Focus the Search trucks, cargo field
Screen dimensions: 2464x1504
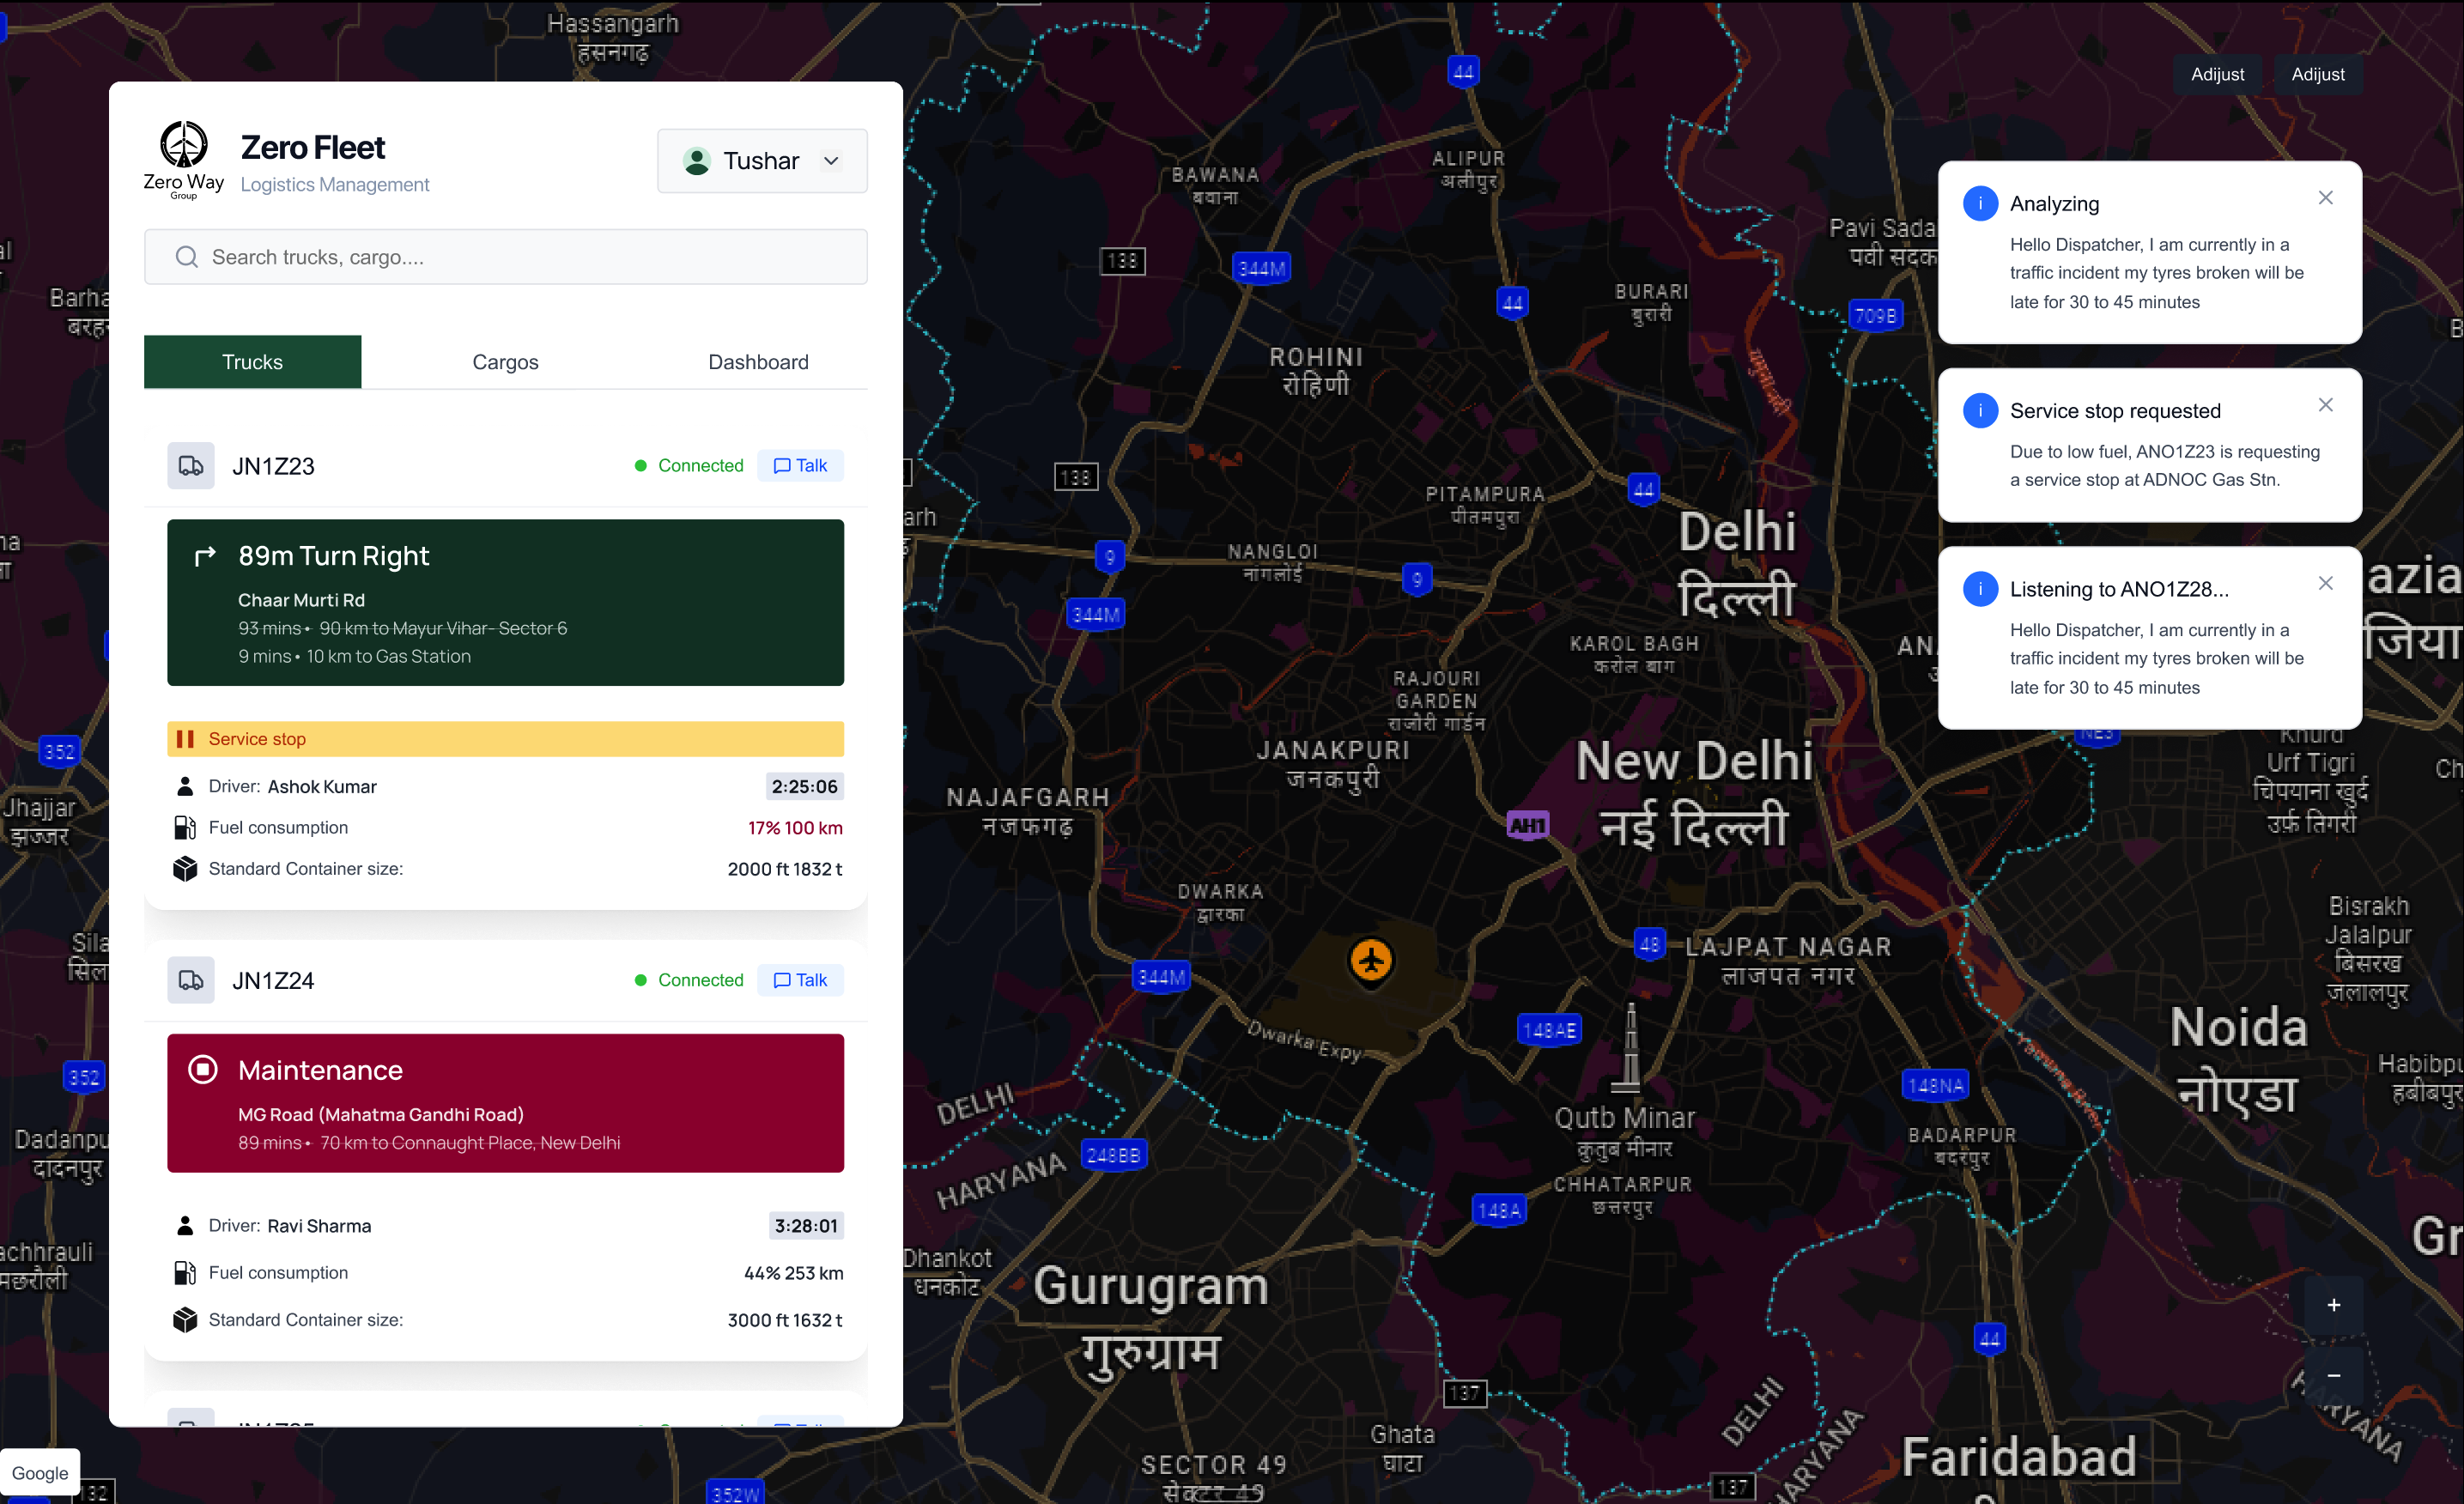[x=506, y=257]
